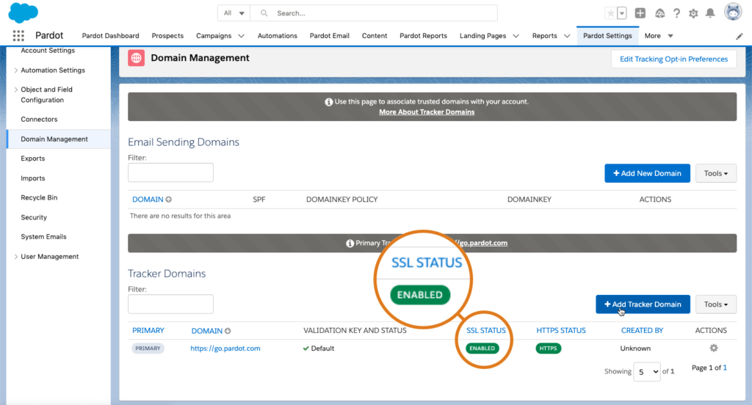
Task: Expand Automation Settings in sidebar
Action: [16, 70]
